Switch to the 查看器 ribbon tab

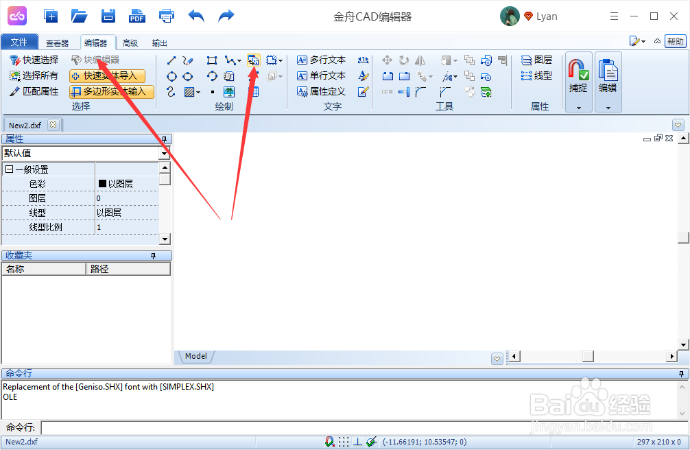pos(57,43)
